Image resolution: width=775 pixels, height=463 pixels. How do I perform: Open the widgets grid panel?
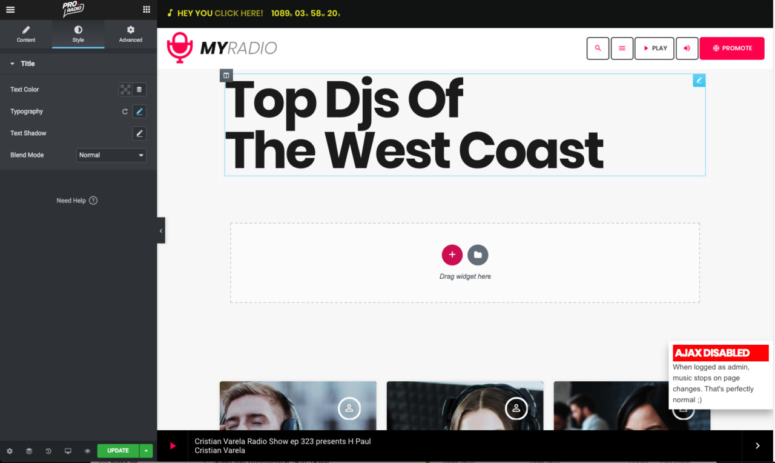(147, 10)
